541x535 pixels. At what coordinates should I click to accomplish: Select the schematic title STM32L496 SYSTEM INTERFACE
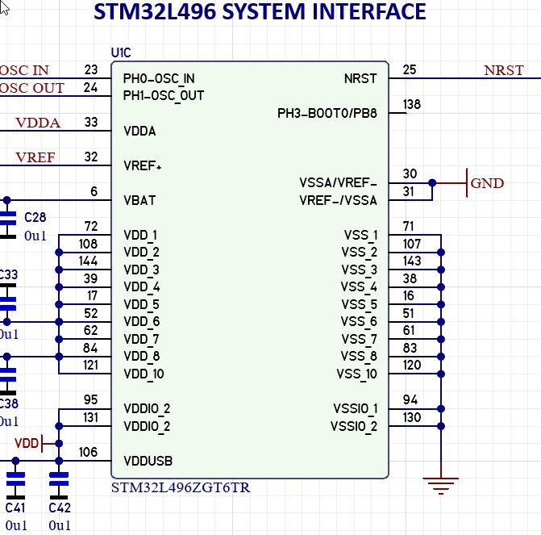[x=260, y=13]
